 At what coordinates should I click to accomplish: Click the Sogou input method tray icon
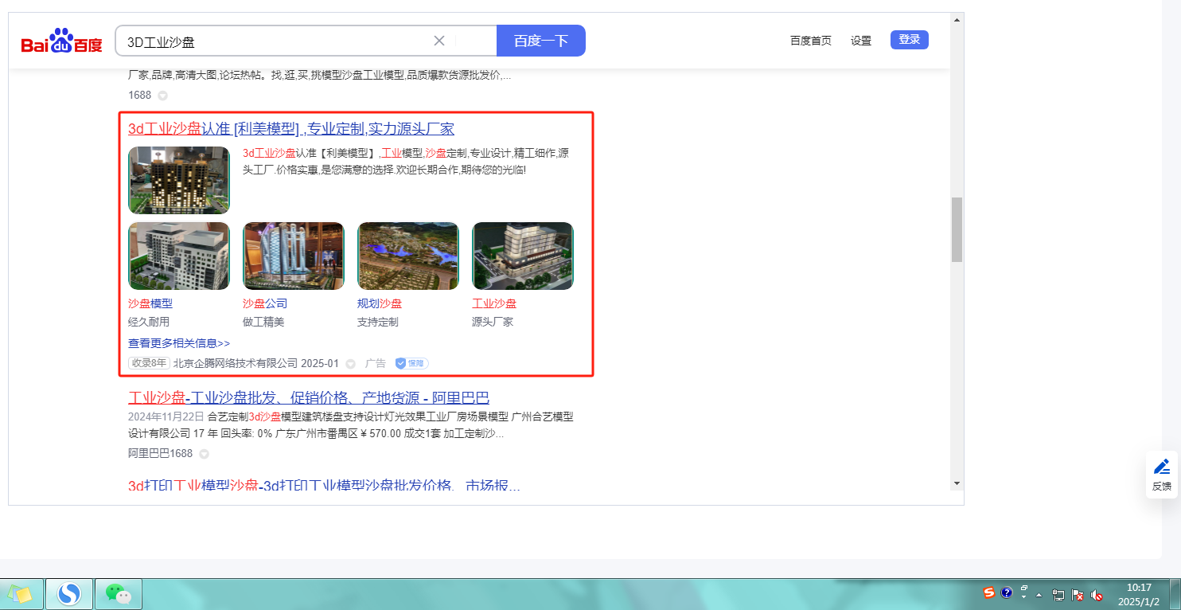(x=989, y=593)
